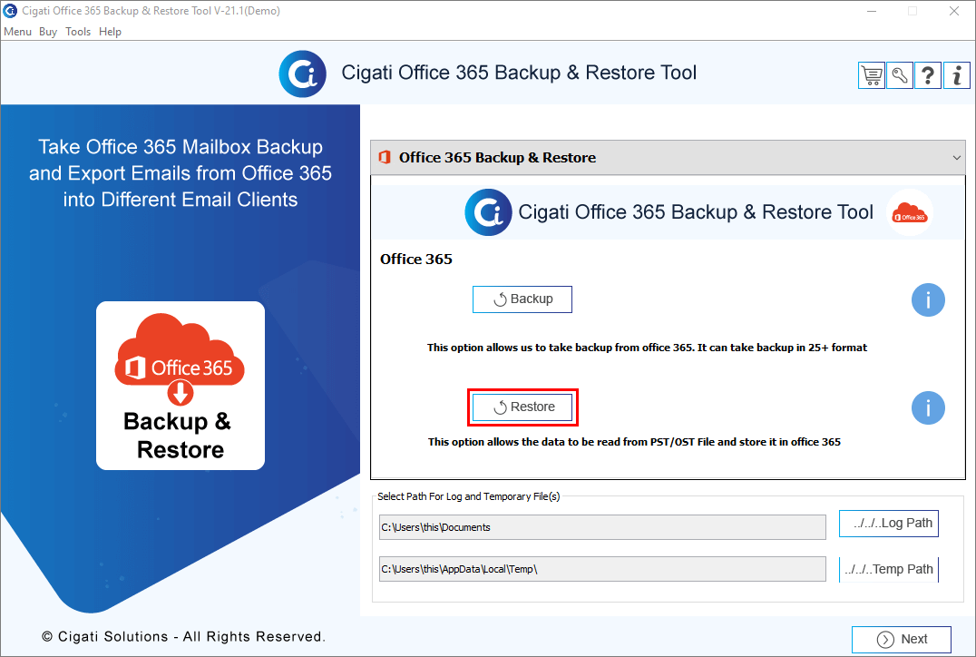Image resolution: width=976 pixels, height=657 pixels.
Task: Click the Office icon in section header
Action: coord(385,158)
